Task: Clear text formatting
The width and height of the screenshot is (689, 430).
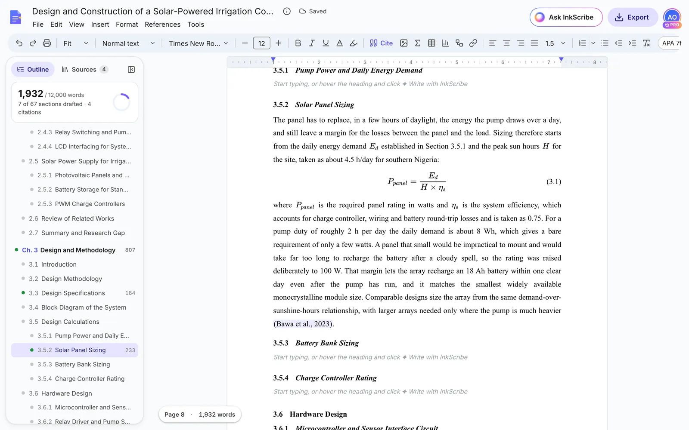Action: tap(646, 43)
